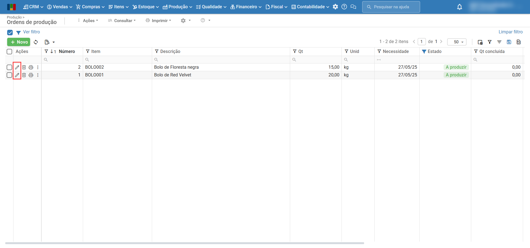The width and height of the screenshot is (530, 248).
Task: Open the gear settings dropdown in page toolbar
Action: point(185,21)
